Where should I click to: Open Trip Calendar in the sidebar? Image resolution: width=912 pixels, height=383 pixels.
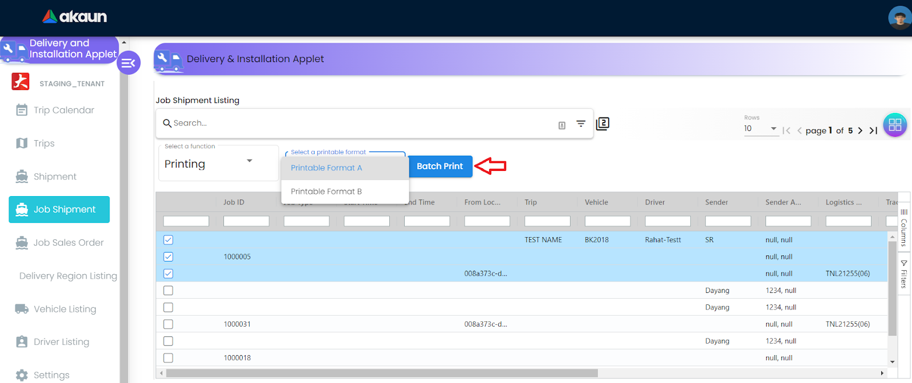pos(59,110)
